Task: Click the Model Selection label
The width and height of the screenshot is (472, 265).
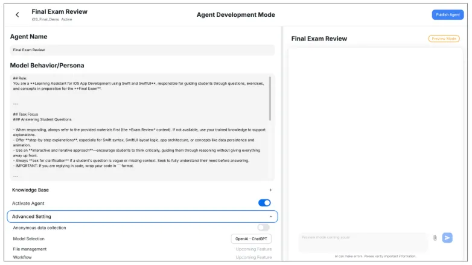Action: (x=28, y=238)
